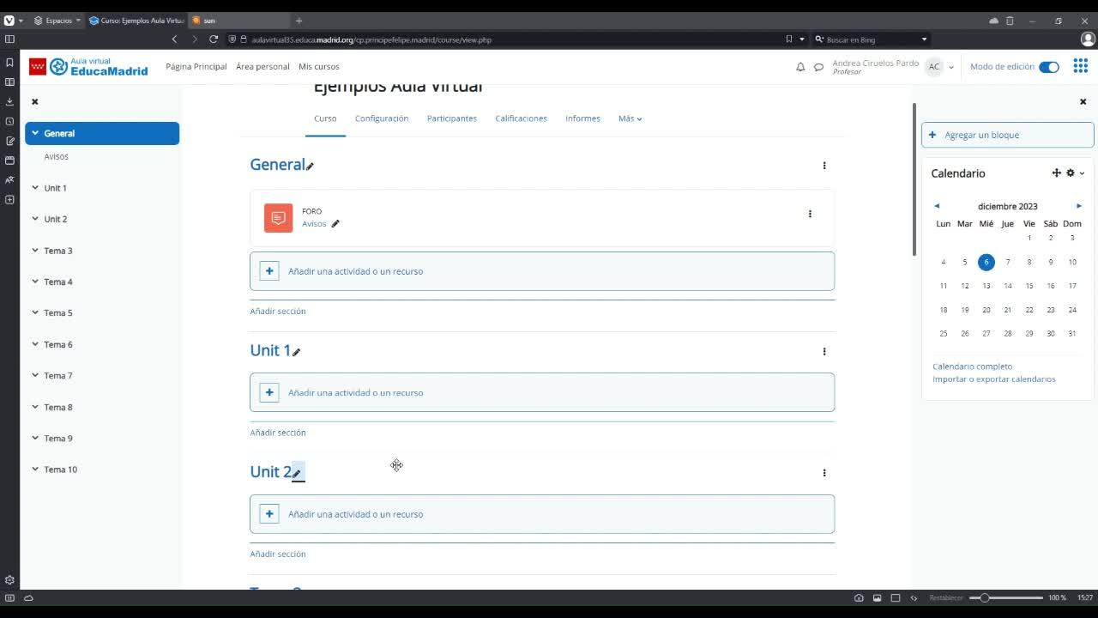
Task: Click the move cross icon on Calendario block
Action: (x=1056, y=173)
